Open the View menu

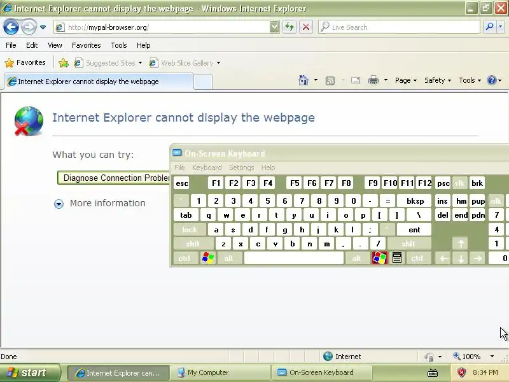point(55,45)
